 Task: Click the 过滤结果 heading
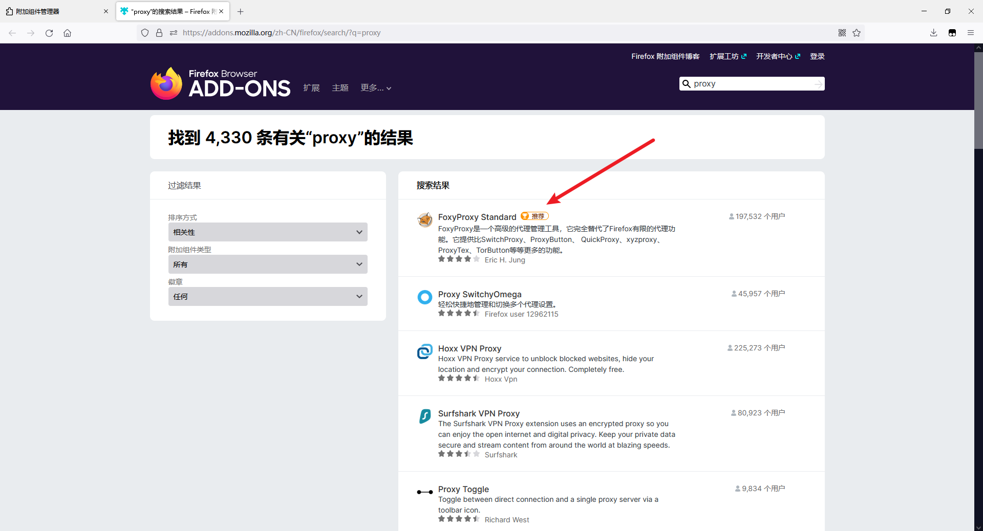[185, 185]
